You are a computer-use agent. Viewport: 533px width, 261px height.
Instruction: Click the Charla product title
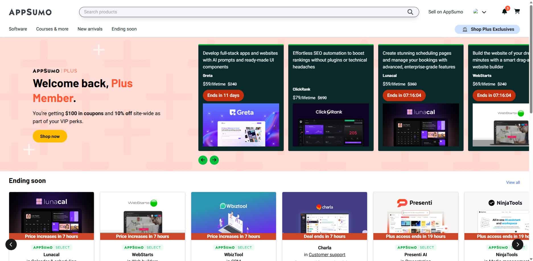pos(325,248)
